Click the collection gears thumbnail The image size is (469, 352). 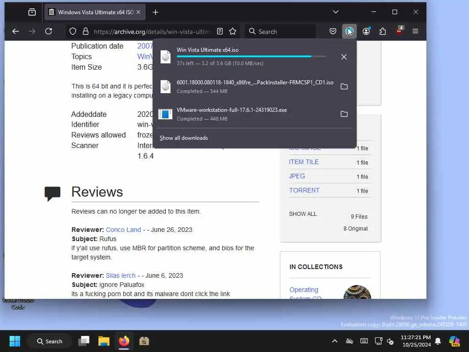tap(357, 292)
